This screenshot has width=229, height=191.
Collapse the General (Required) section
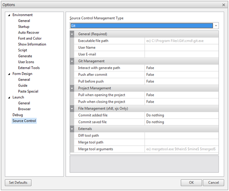click(x=73, y=34)
